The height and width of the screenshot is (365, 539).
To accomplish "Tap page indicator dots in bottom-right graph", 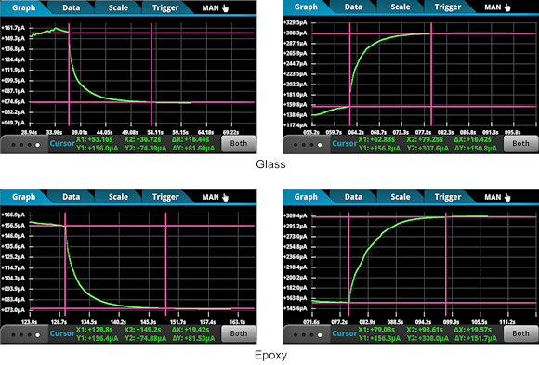I will point(308,334).
